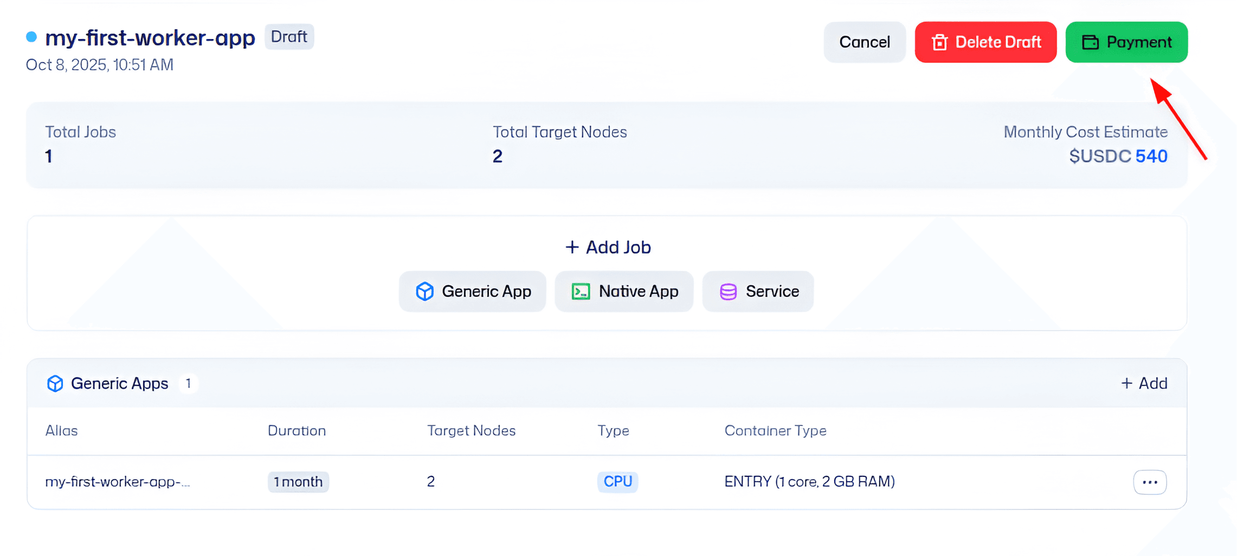Viewport: 1237px width, 556px height.
Task: Add a Native App job
Action: [624, 292]
